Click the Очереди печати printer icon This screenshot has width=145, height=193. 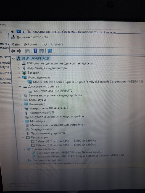27,129
